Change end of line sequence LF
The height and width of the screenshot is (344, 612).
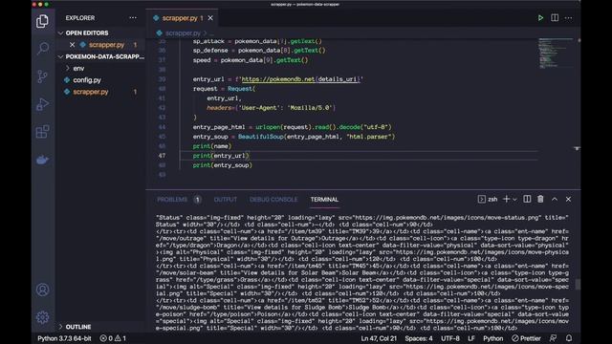pyautogui.click(x=471, y=338)
